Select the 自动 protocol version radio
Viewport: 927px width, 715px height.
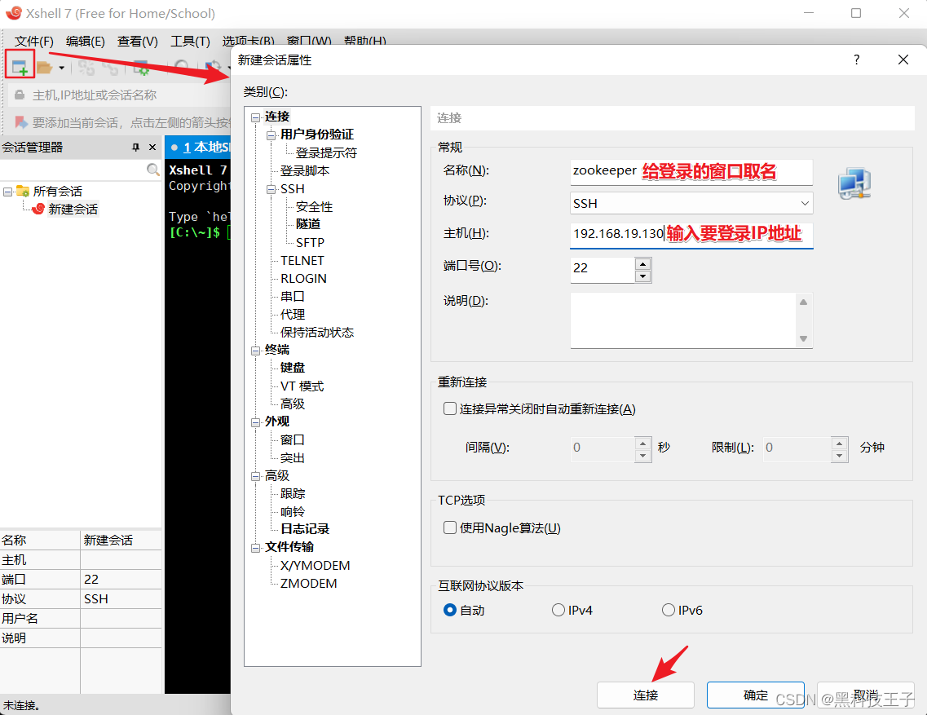click(x=450, y=610)
